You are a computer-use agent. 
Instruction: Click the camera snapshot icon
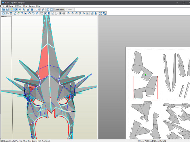tap(60, 13)
